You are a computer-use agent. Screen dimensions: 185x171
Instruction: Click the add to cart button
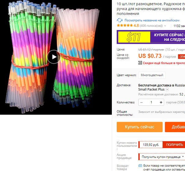coord(175,127)
